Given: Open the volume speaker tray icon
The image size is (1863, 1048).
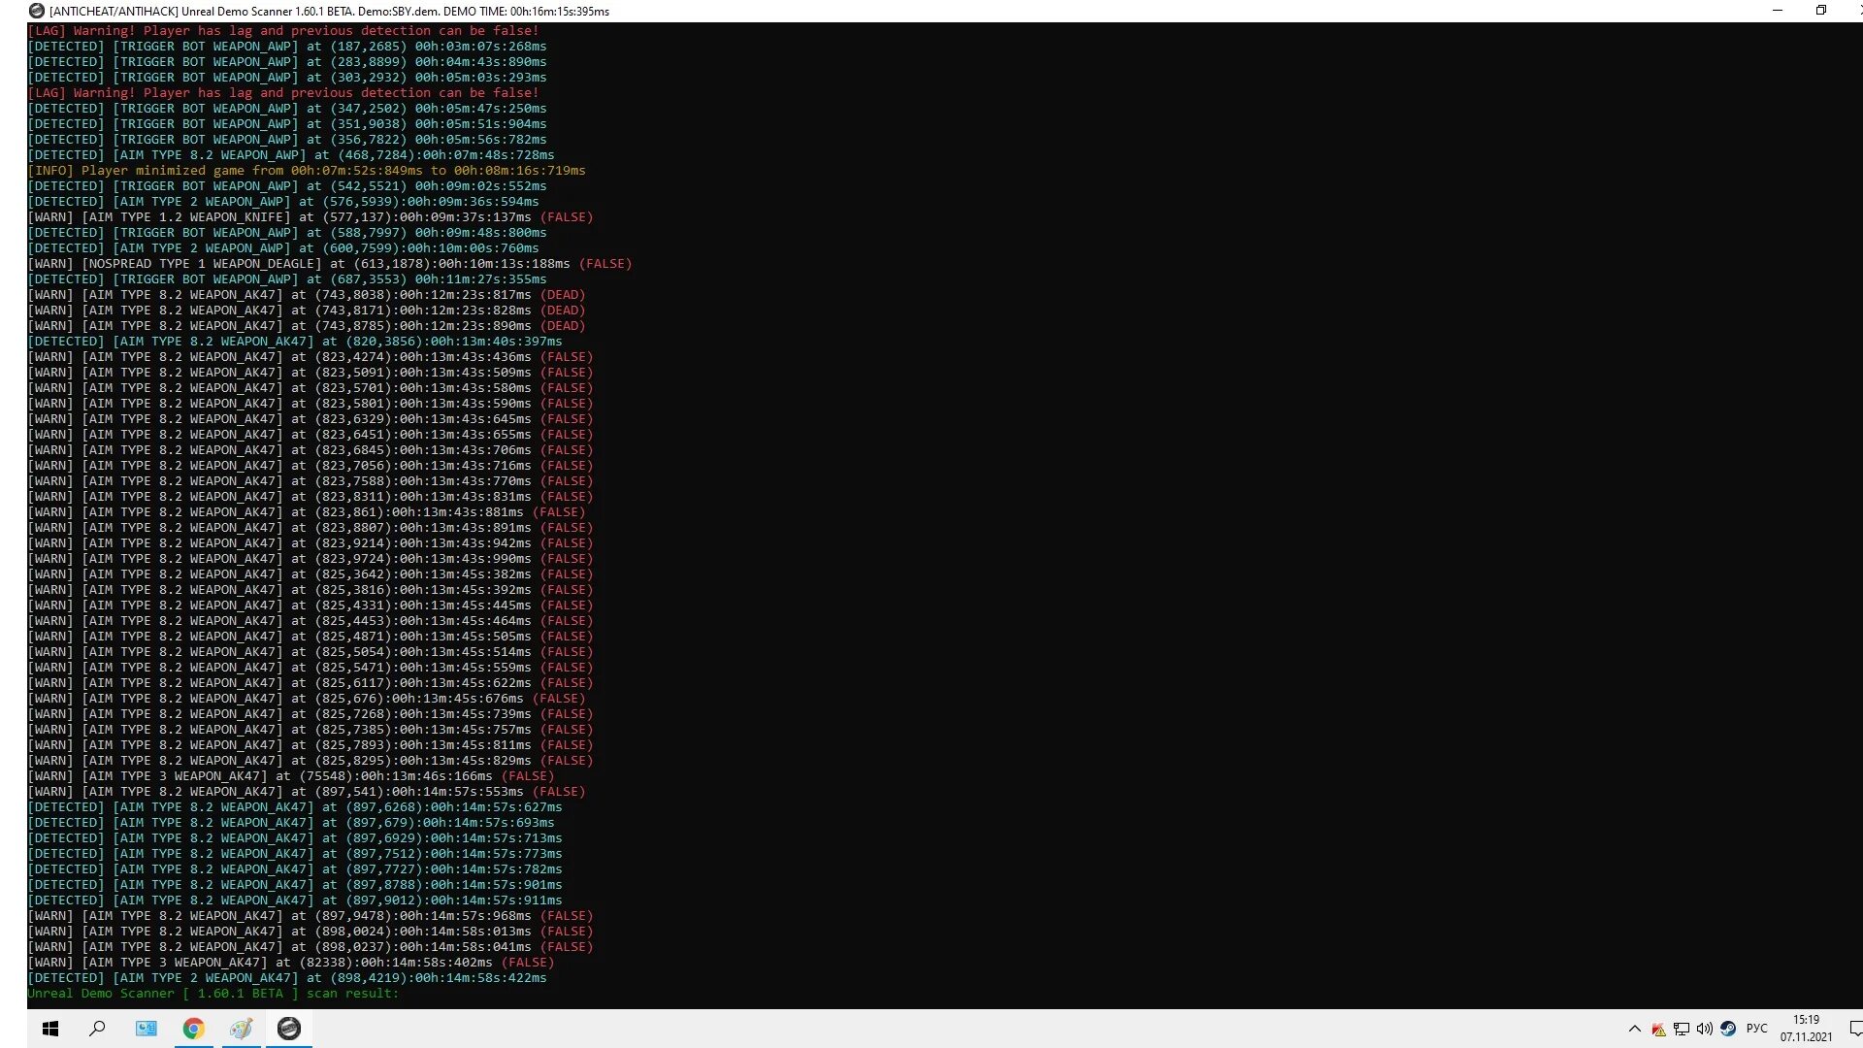Looking at the screenshot, I should pyautogui.click(x=1705, y=1029).
